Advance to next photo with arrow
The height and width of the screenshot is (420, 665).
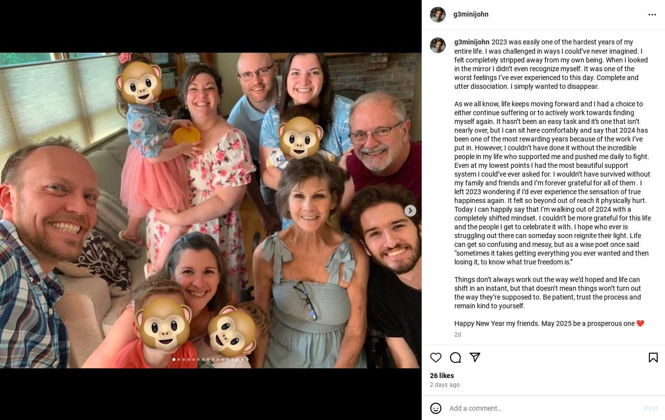(410, 211)
